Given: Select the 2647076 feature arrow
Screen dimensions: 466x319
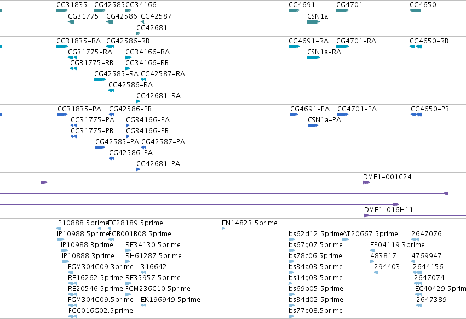Looking at the screenshot, I should [415, 240].
